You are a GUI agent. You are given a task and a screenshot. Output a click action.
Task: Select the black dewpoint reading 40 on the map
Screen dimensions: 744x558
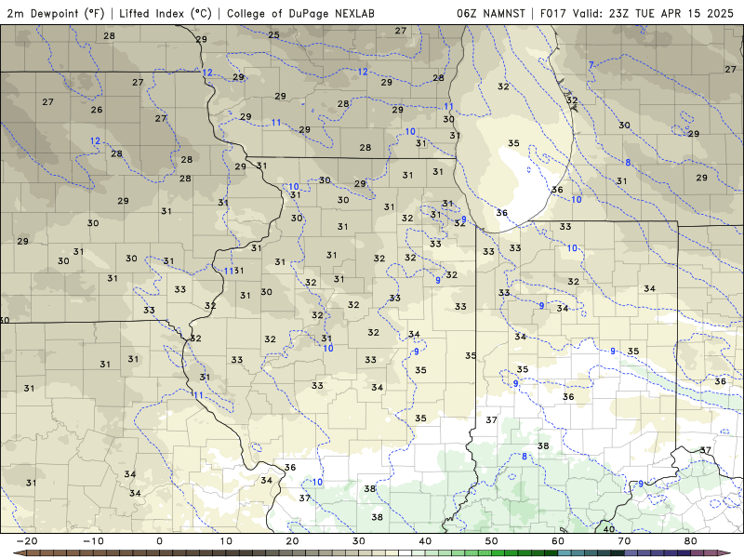609,529
